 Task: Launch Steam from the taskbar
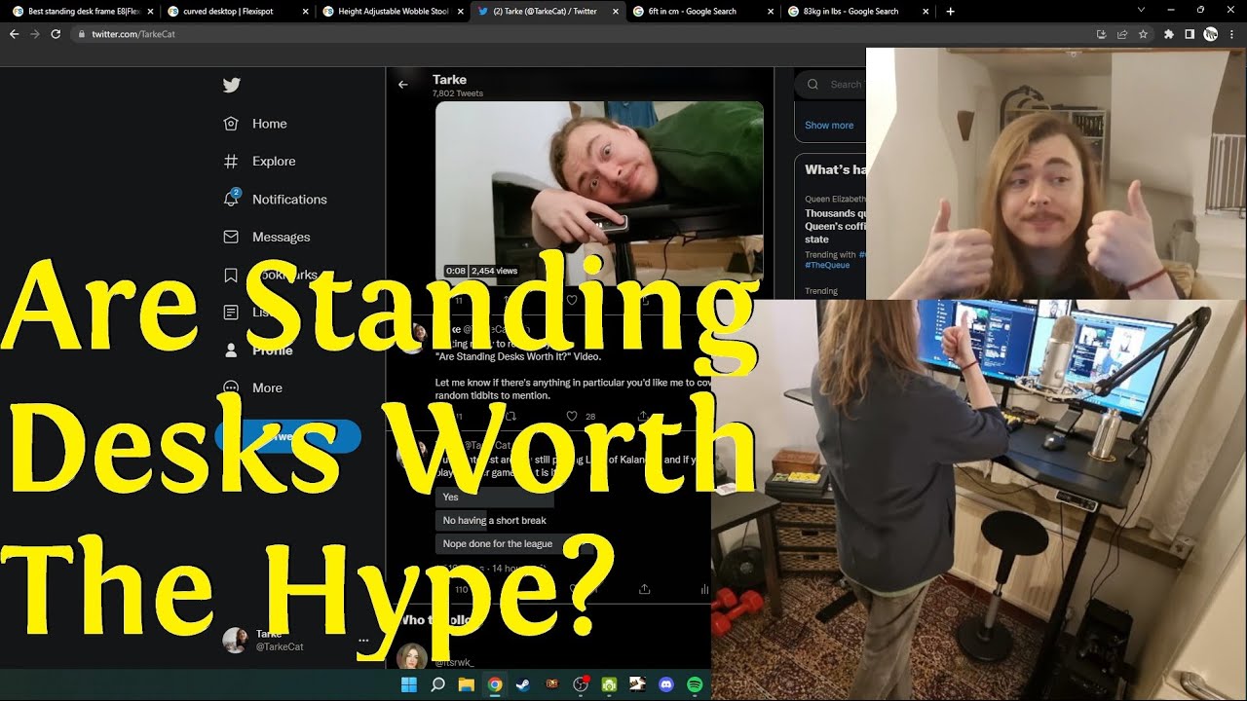(523, 684)
